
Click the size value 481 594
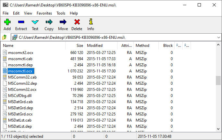pyautogui.click(x=77, y=59)
